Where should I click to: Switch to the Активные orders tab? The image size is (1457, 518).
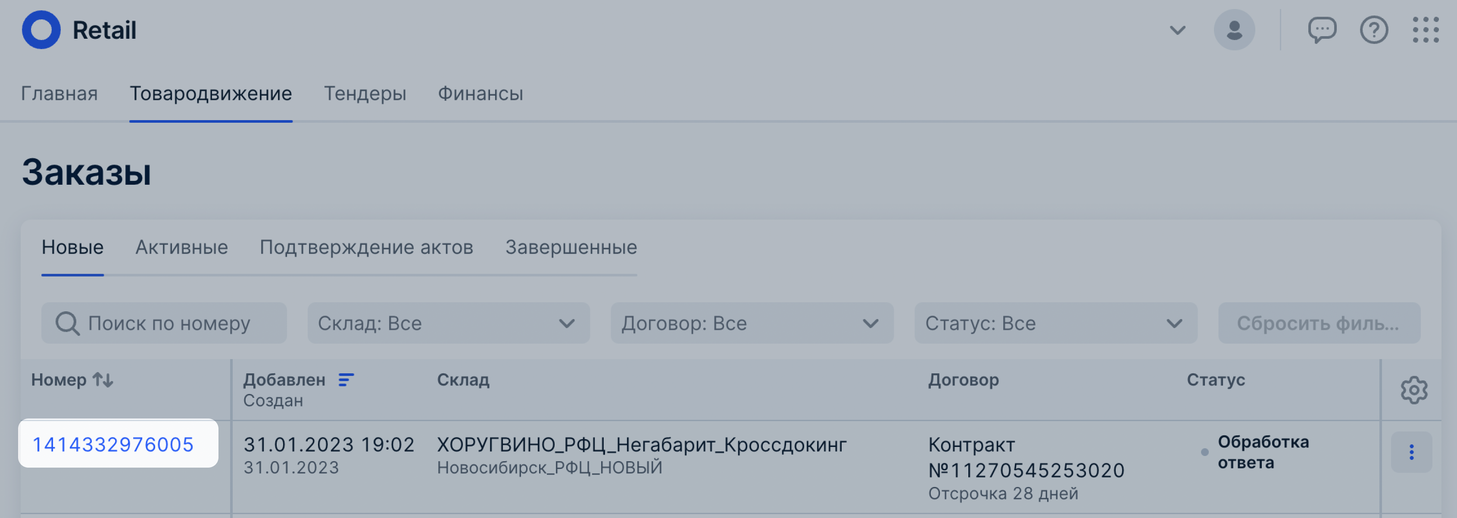[181, 248]
